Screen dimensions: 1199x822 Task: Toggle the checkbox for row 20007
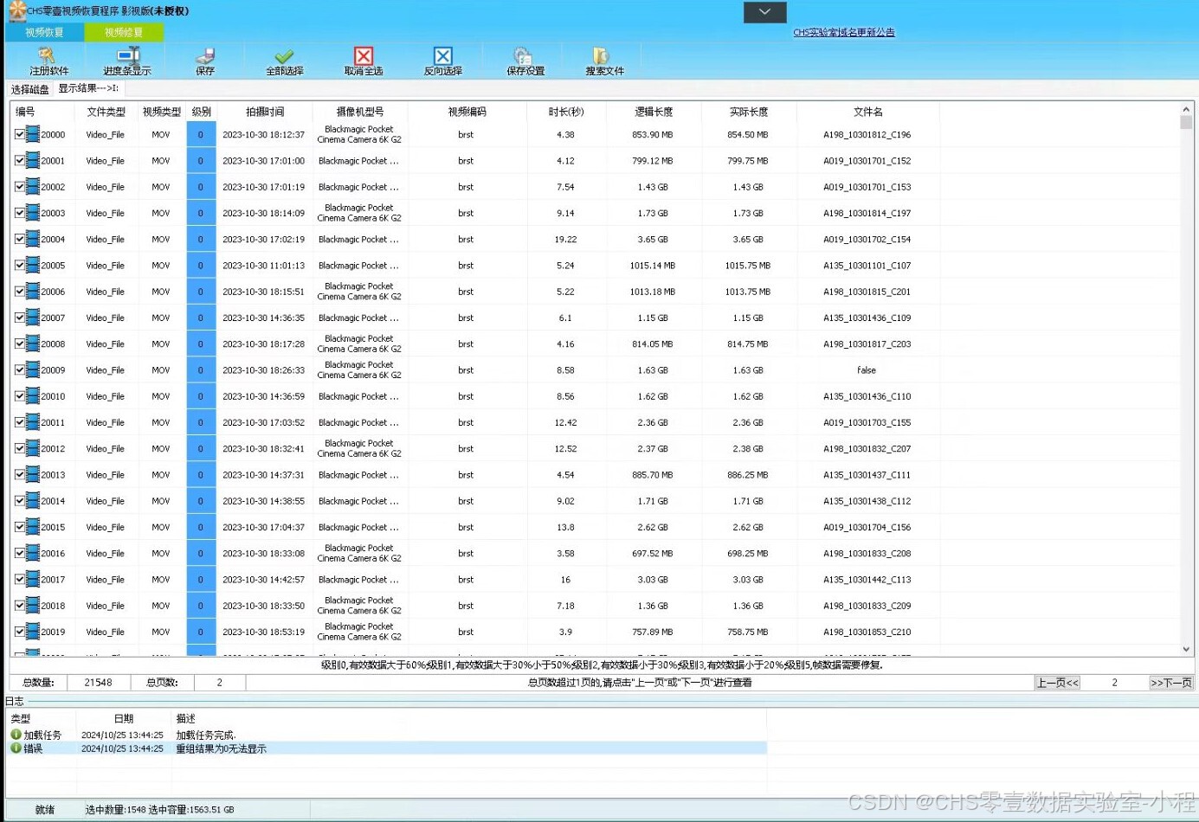(20, 318)
